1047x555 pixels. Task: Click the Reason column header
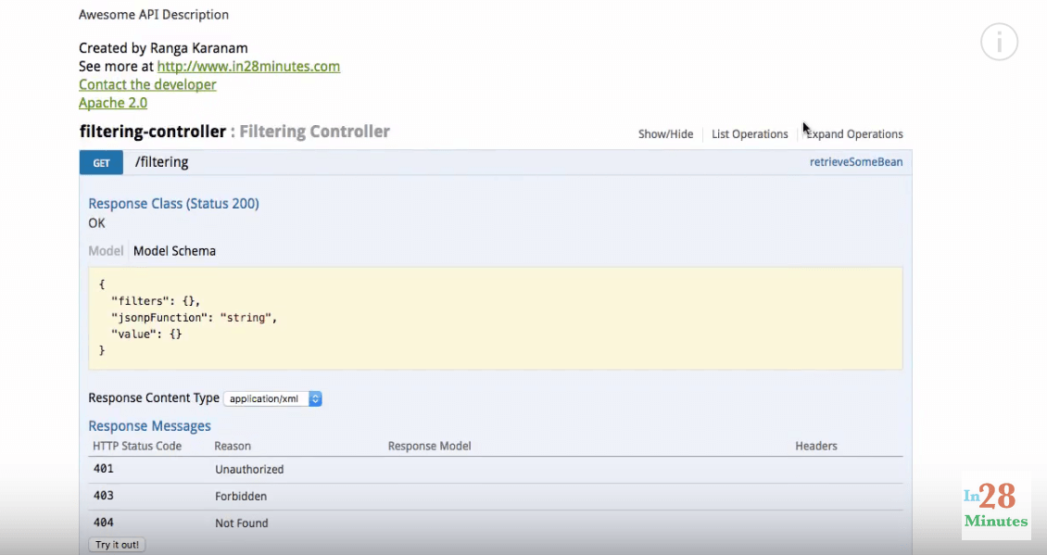coord(233,447)
